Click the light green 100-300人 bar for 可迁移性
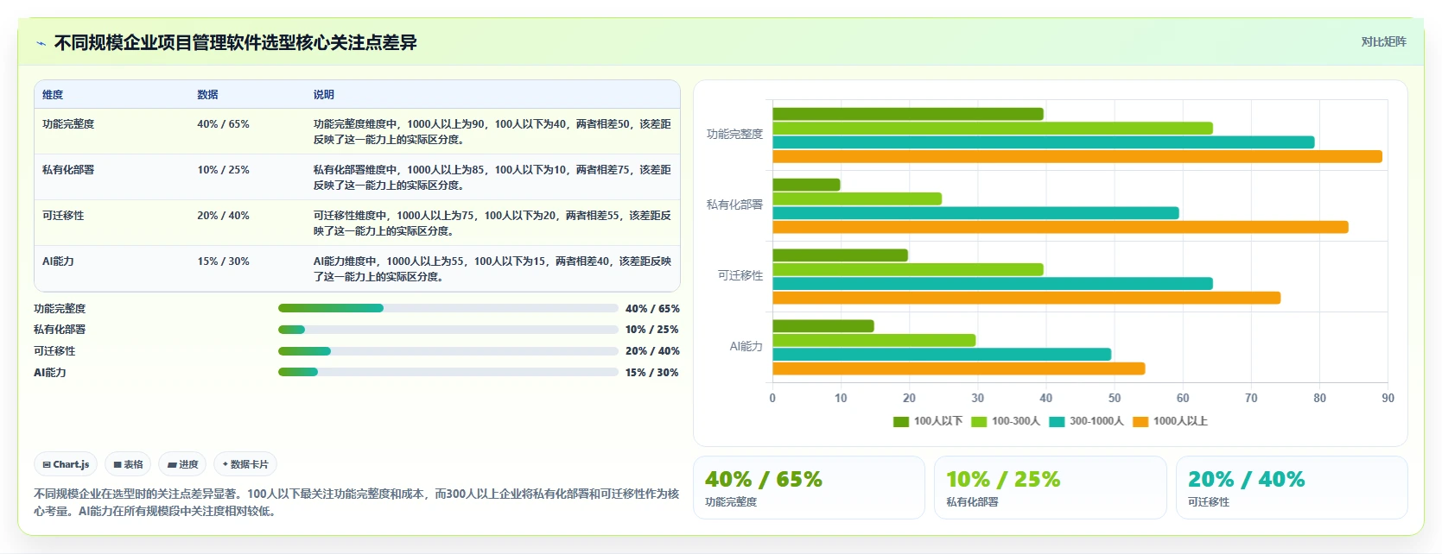1442x554 pixels. coord(908,269)
